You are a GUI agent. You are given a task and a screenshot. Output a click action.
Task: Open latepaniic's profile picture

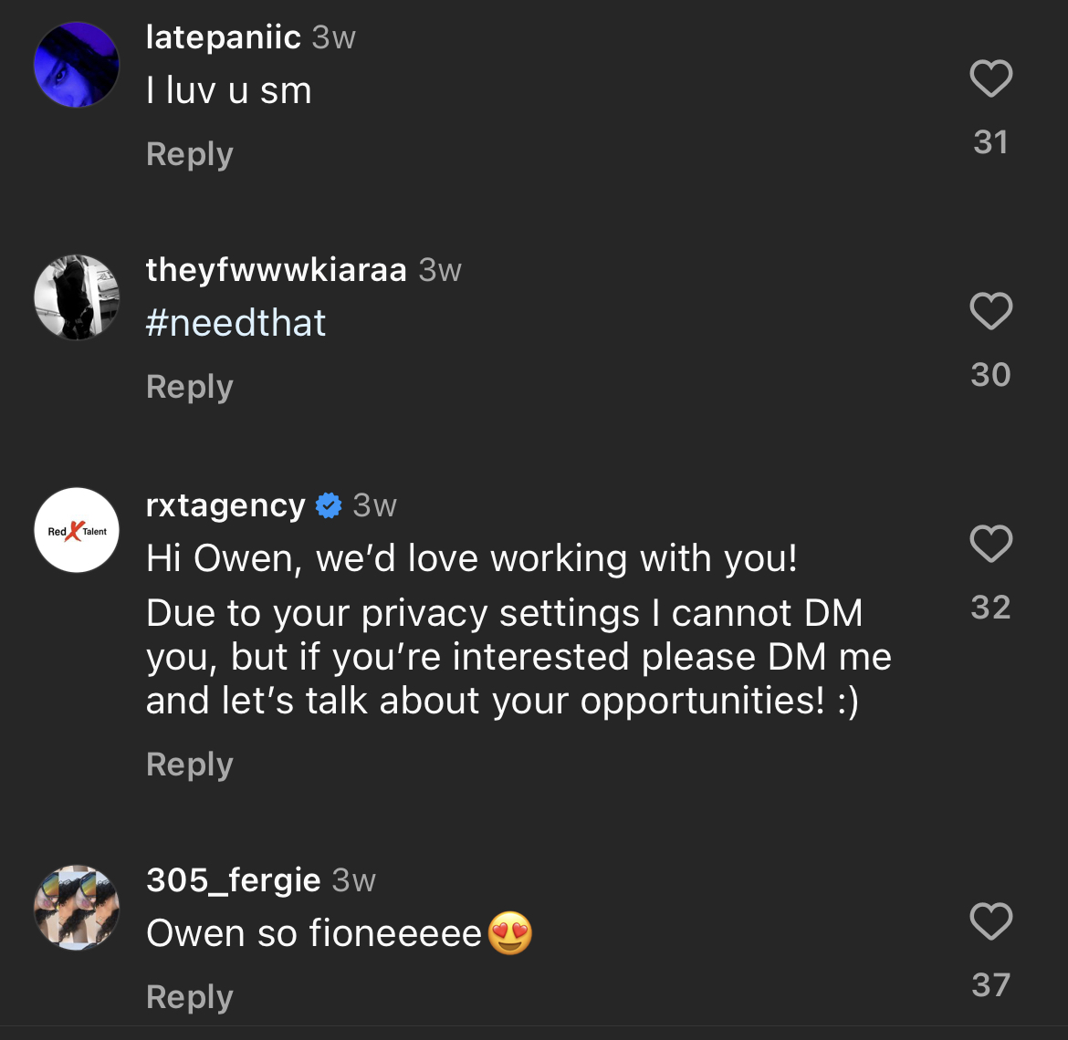click(77, 65)
